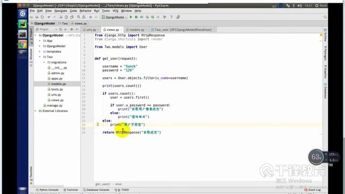Viewport: 345px width, 194px height.
Task: Click the views.py breadcrumb
Action: tap(79, 23)
